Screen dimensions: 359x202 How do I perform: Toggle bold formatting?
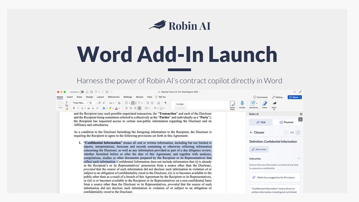coord(74,108)
